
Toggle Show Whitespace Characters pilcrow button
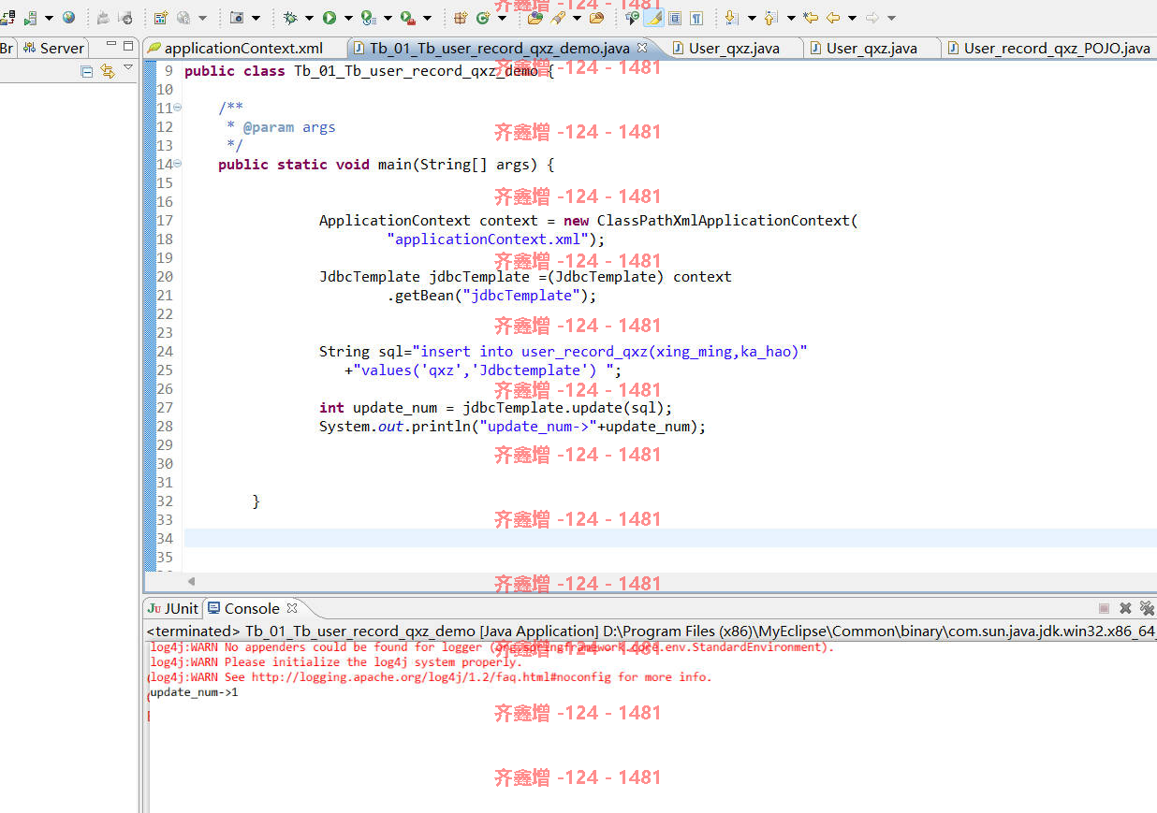pos(696,18)
